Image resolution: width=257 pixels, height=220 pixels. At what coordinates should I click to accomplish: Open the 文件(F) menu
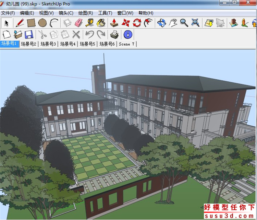[8, 13]
